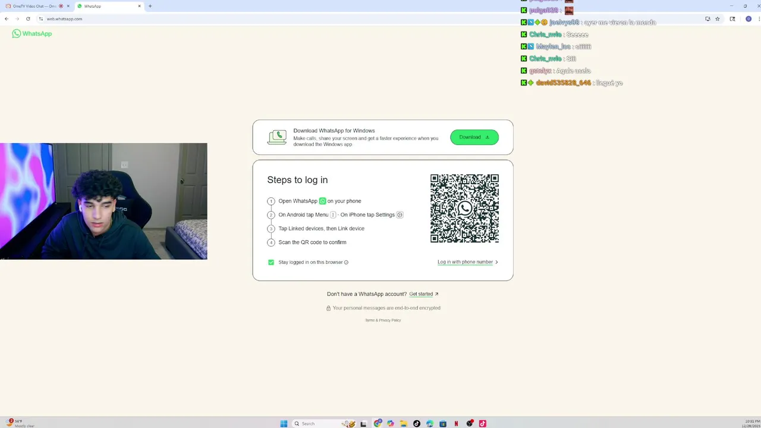Launch Copilot from the taskbar

point(390,423)
